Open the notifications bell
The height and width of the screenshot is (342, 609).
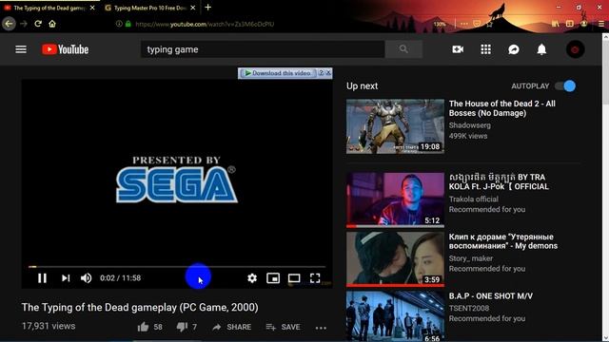tap(541, 49)
